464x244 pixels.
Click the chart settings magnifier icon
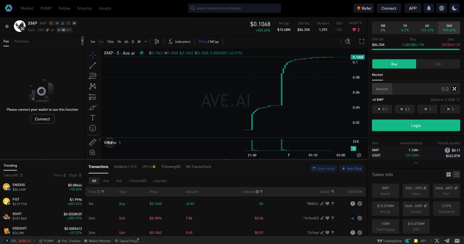pos(348,42)
